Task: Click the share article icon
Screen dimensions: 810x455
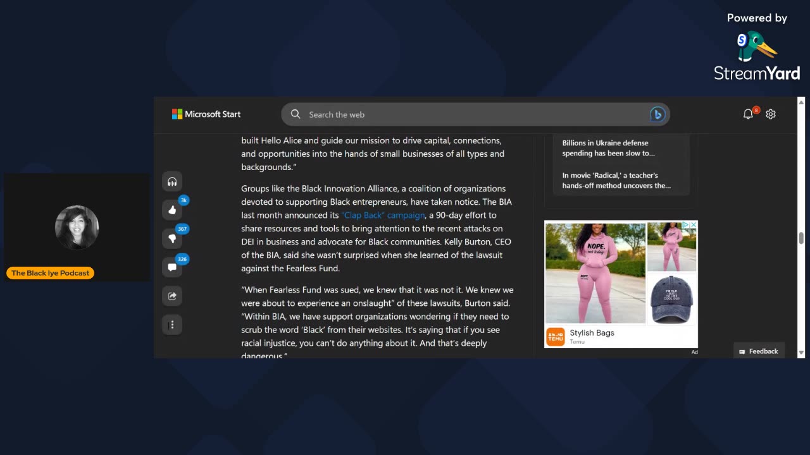Action: [x=172, y=296]
